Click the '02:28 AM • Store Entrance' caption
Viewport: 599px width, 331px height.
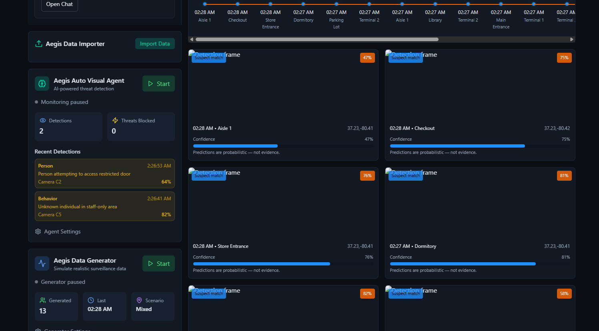pyautogui.click(x=220, y=246)
